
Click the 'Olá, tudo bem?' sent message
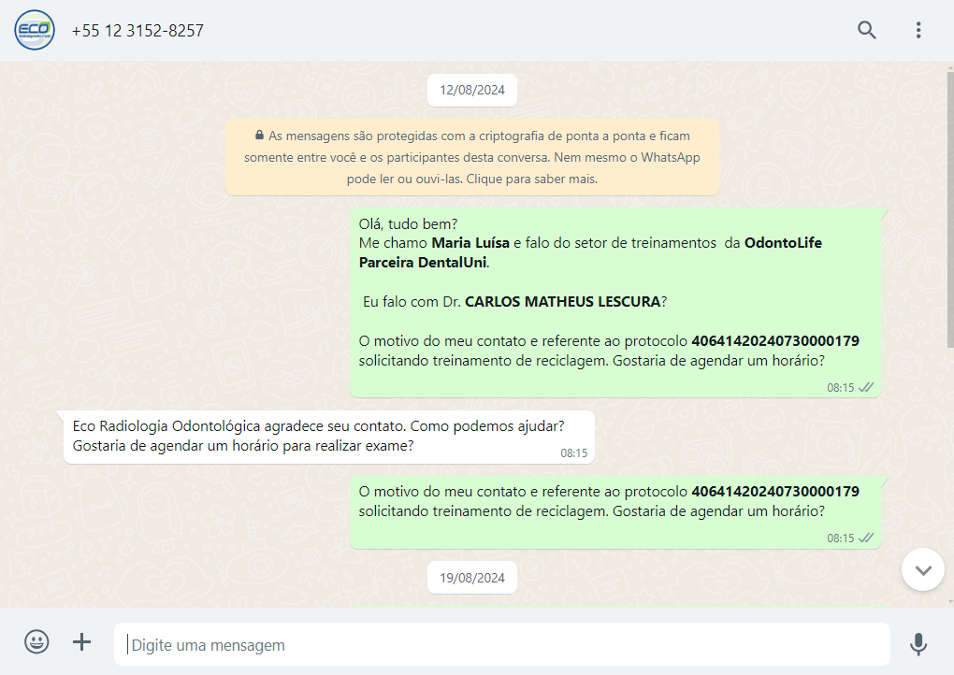(615, 302)
